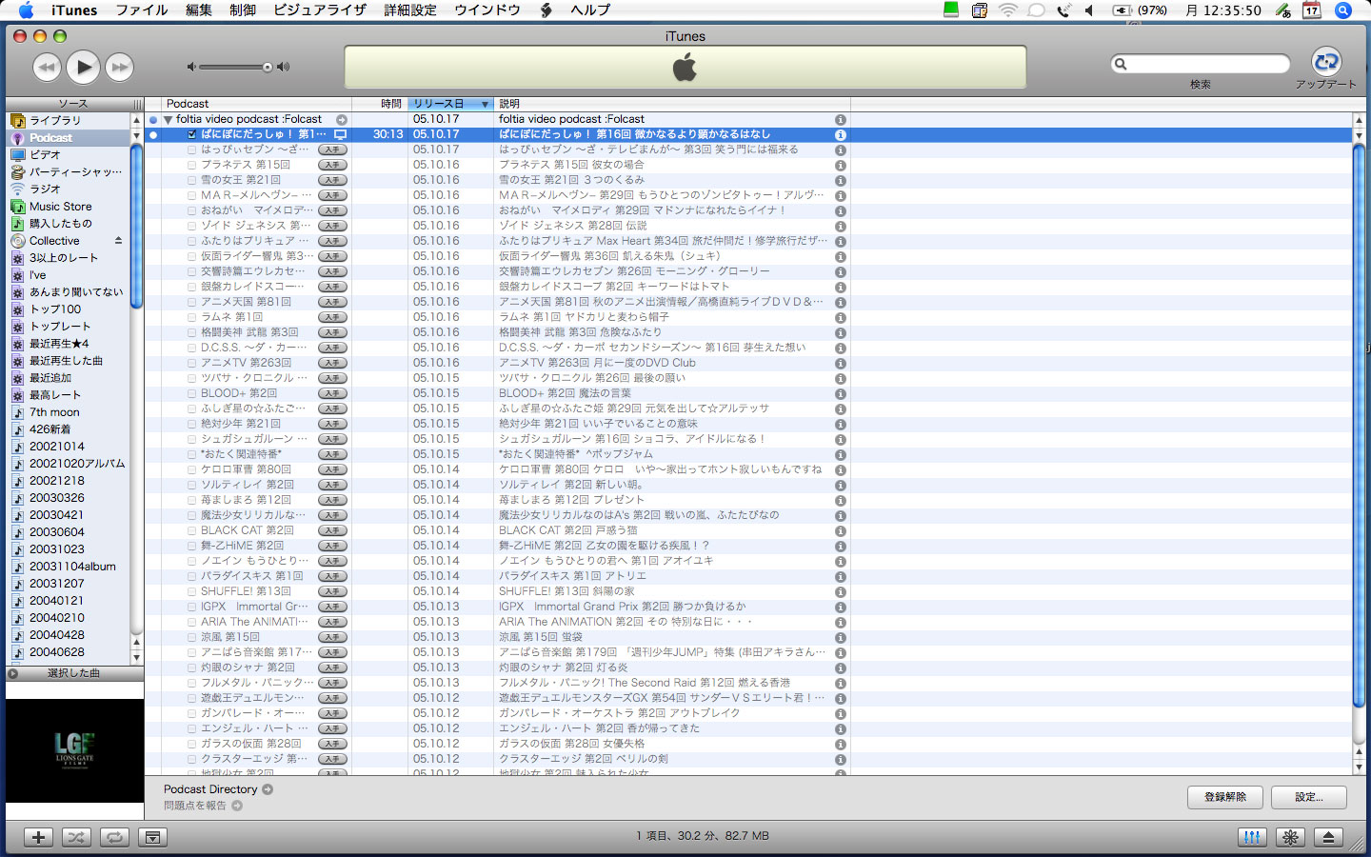The height and width of the screenshot is (857, 1371).
Task: Toggle checkbox for 雪の女王 第21回
Action: click(192, 181)
